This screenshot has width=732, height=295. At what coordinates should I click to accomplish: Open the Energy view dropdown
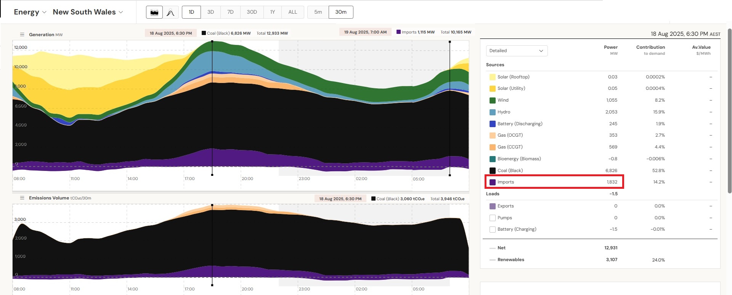[30, 12]
